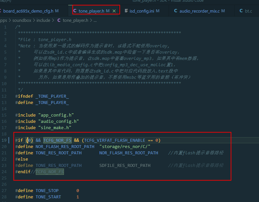Click NOR_FLASH_RES_ROOT_PATH on the define line 20
259x202 pixels.
tap(65, 146)
